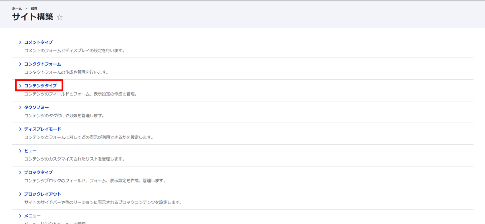Click the chevron beside ブロックタイプ
Image resolution: width=485 pixels, height=224 pixels.
(20, 173)
